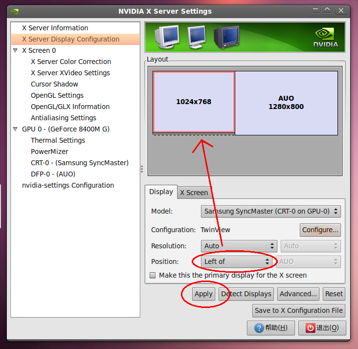Click the dark TV monitor icon in the banner
Screen dimensions: 358x349
[226, 37]
